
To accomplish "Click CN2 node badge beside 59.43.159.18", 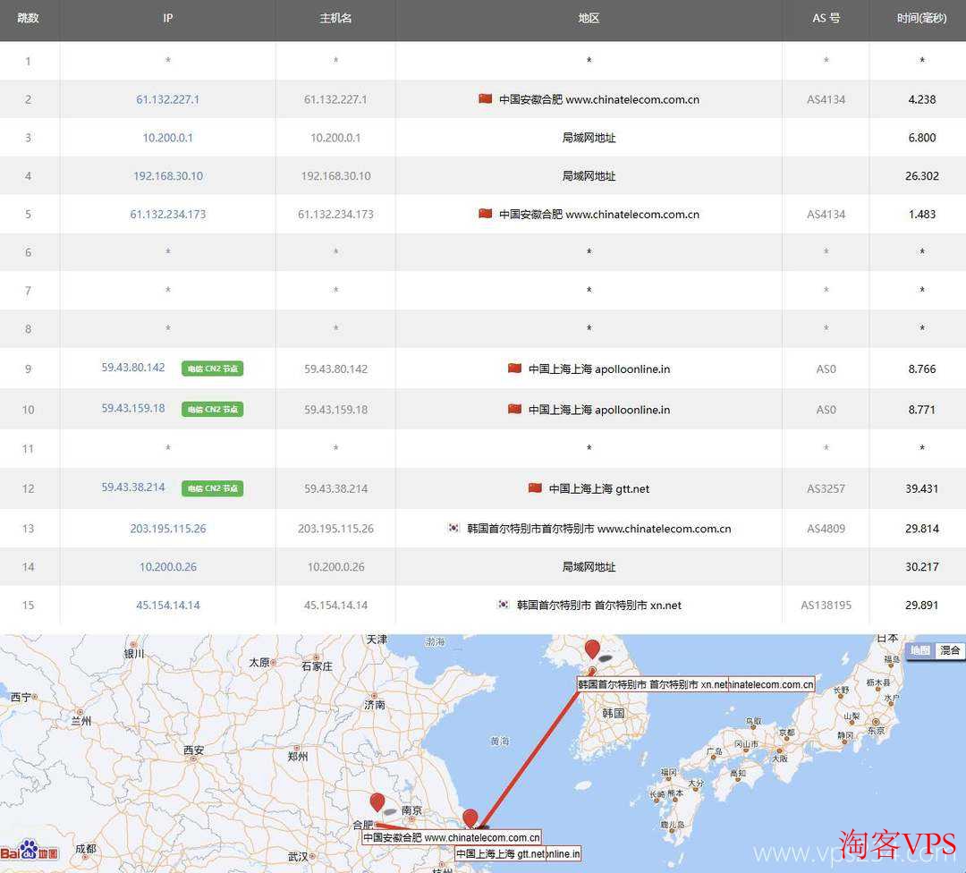I will pos(212,409).
